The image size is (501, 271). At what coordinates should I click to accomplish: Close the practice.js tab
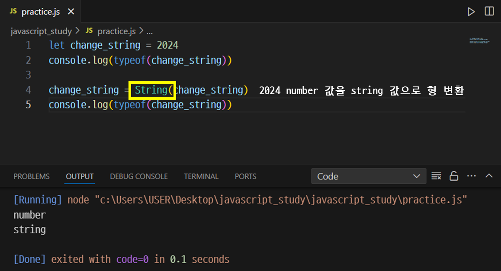[x=71, y=12]
